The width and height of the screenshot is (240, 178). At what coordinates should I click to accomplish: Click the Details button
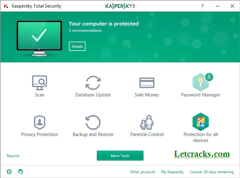point(77,46)
